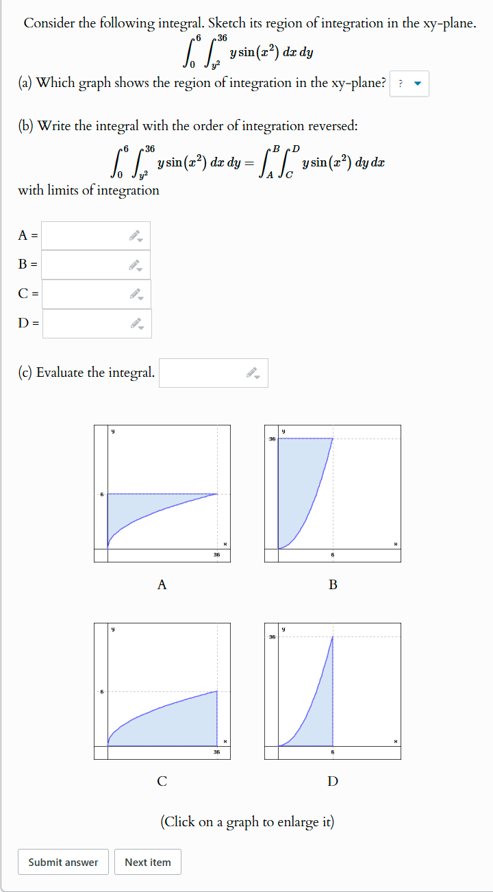The height and width of the screenshot is (892, 493).
Task: Click graph D to enlarge it
Action: pos(332,690)
